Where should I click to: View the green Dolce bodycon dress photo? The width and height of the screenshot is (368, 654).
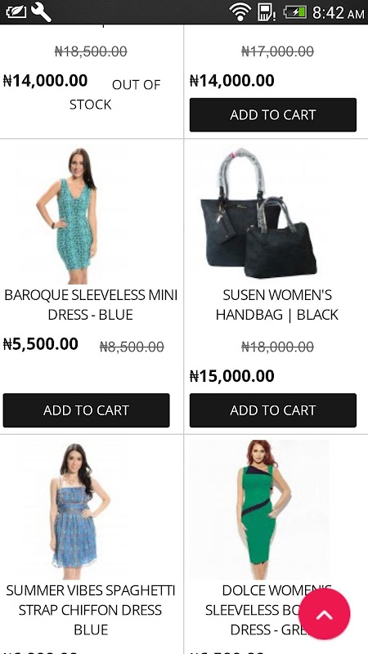pyautogui.click(x=259, y=509)
